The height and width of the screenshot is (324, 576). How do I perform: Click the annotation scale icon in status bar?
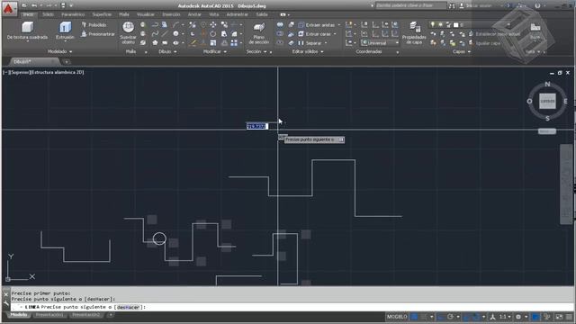click(492, 317)
